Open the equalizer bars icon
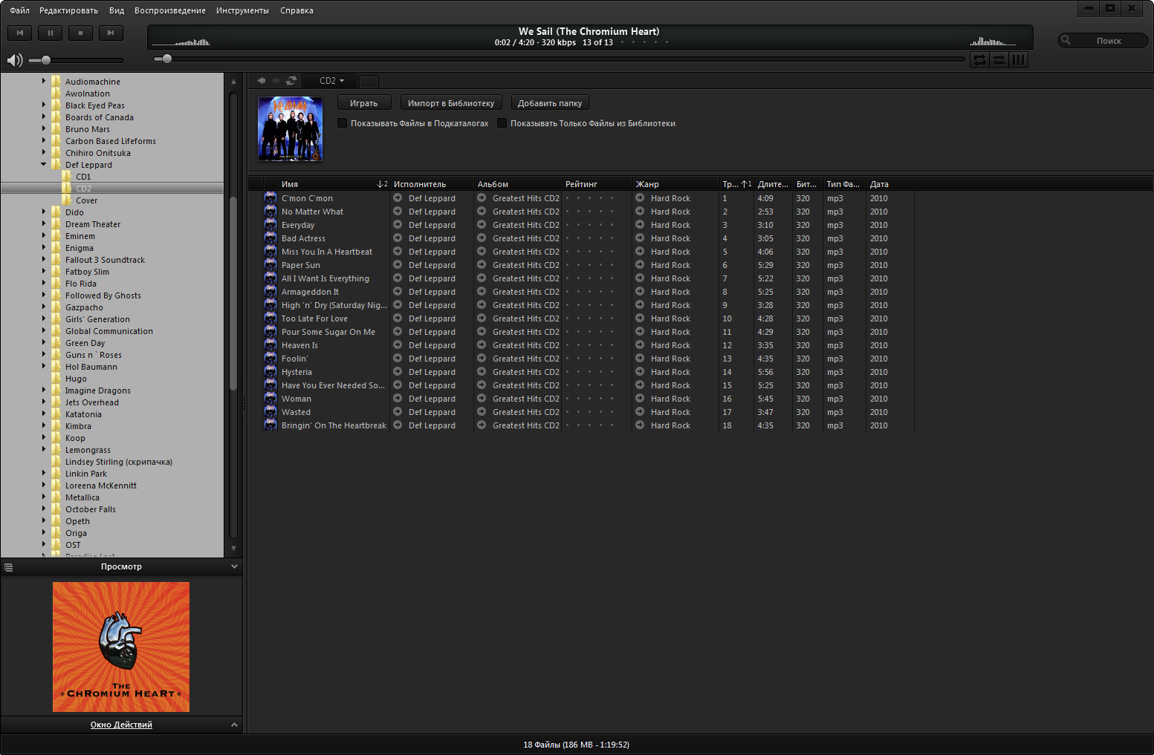 (1018, 60)
